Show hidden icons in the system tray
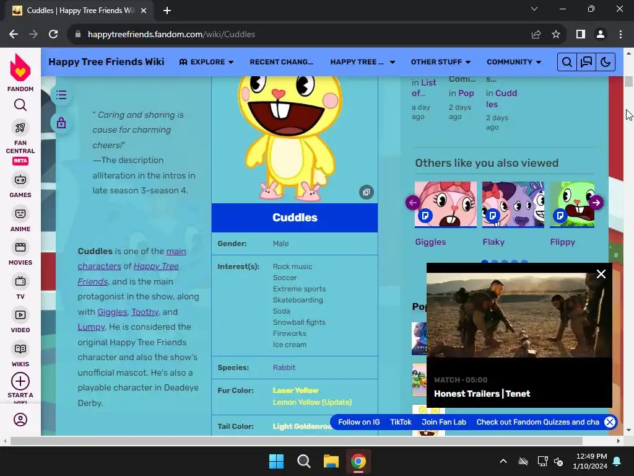This screenshot has width=634, height=476. [503, 461]
